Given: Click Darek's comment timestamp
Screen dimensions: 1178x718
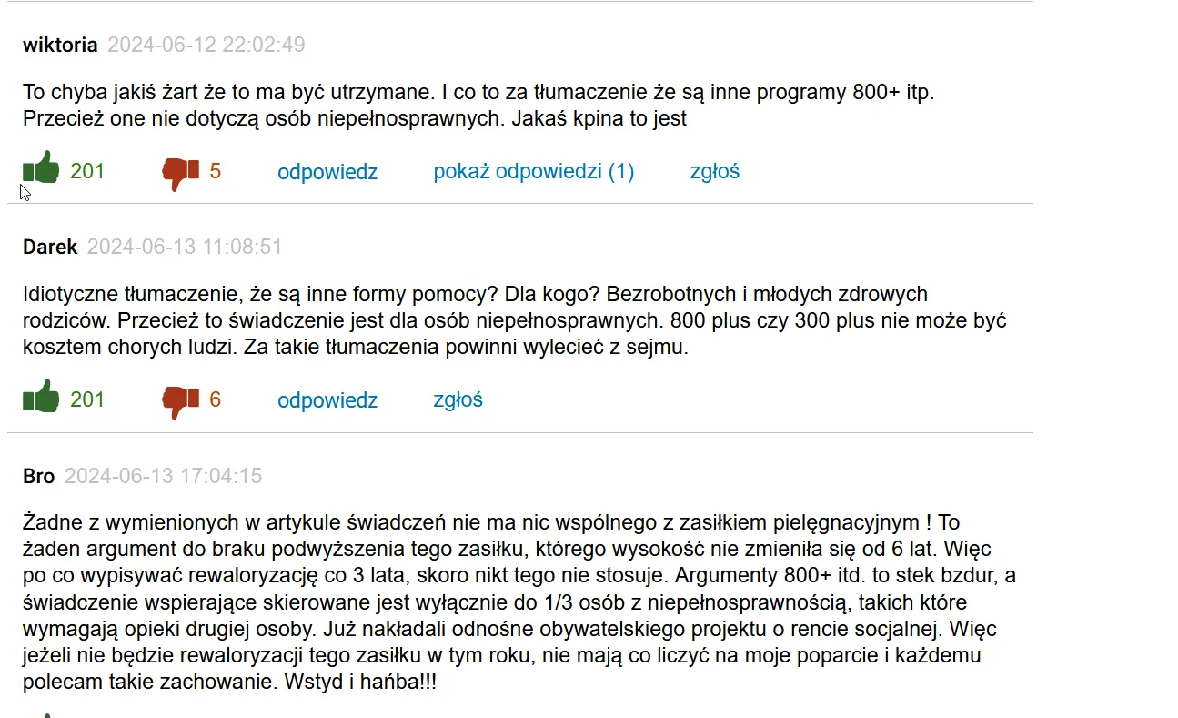Looking at the screenshot, I should pos(185,246).
